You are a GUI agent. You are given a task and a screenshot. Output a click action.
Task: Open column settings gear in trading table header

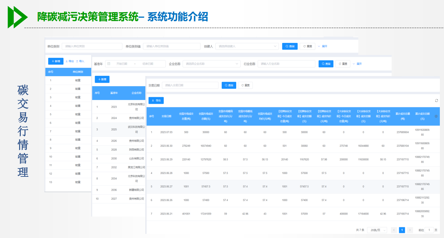pos(436,116)
